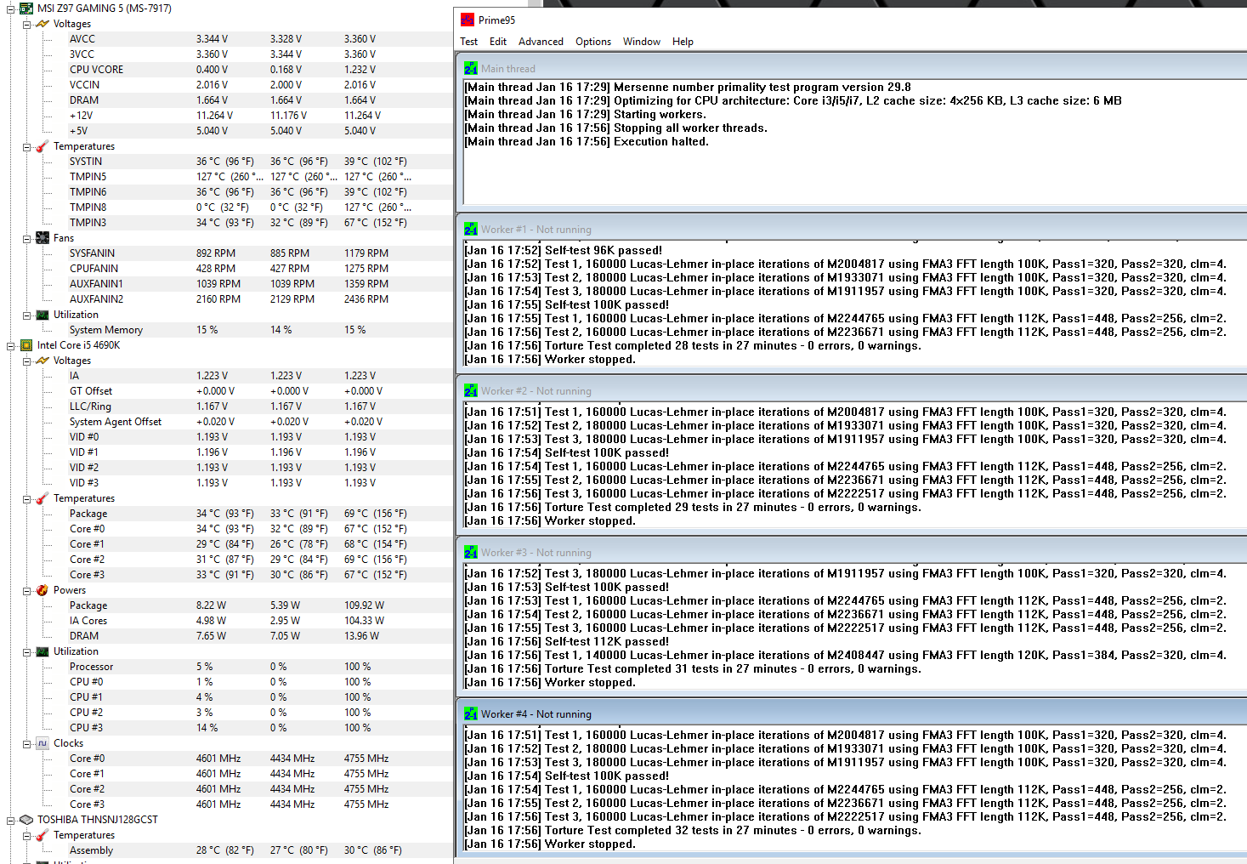Click the Voltages icon under MSI Z97 GAMING 5
1247x864 pixels.
tap(43, 24)
